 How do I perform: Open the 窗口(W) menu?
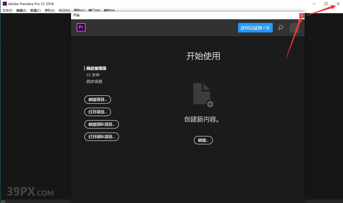[94, 10]
